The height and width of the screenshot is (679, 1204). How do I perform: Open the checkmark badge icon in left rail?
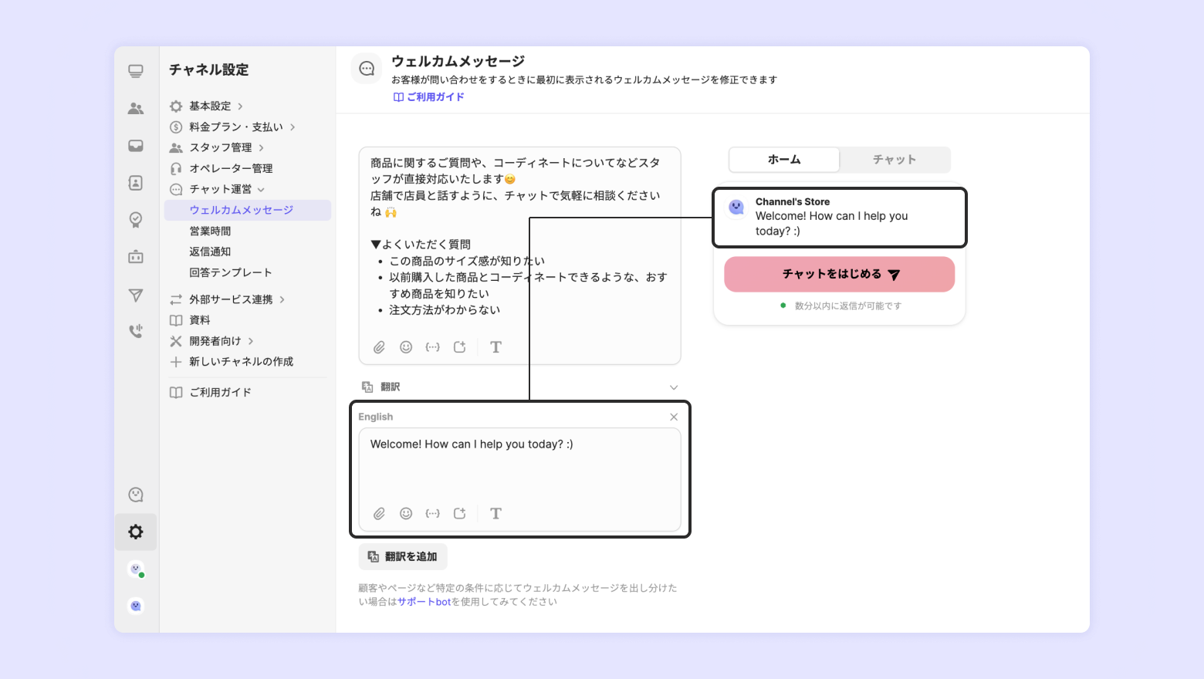[136, 220]
